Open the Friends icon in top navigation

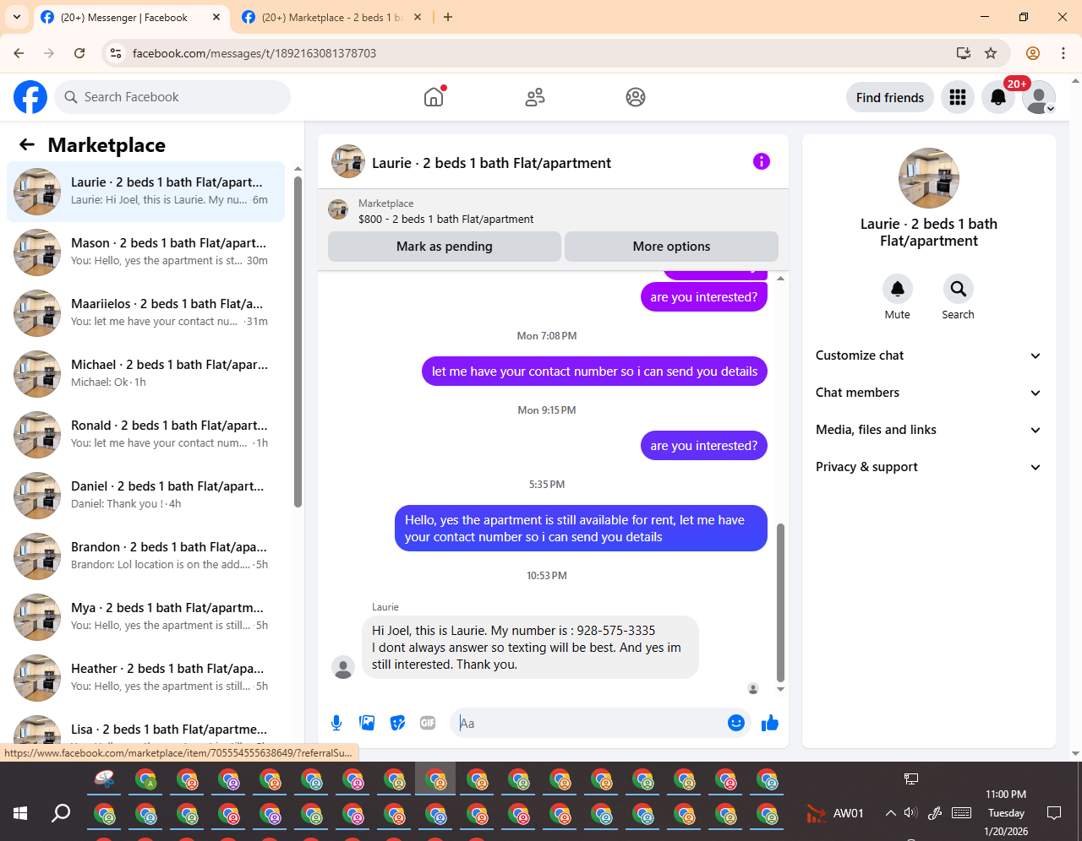535,97
